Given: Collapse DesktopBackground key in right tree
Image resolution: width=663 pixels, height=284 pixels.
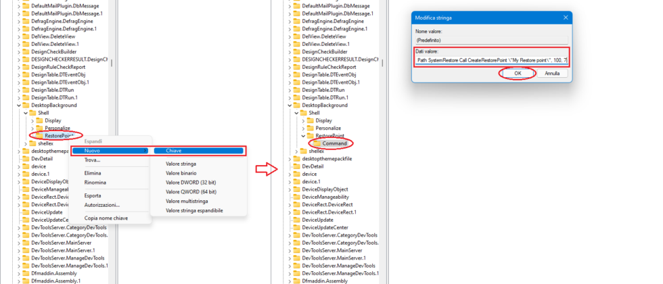Looking at the screenshot, I should click(x=290, y=105).
